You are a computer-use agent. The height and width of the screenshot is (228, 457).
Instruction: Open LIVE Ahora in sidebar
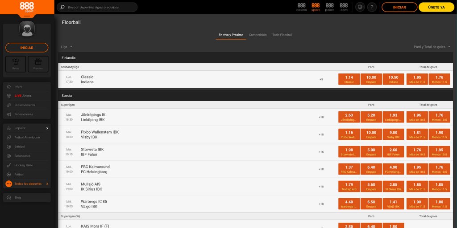(27, 96)
